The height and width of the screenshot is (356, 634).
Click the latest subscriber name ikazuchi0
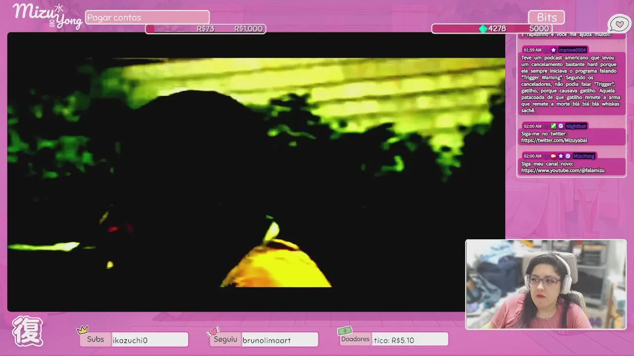coord(130,340)
